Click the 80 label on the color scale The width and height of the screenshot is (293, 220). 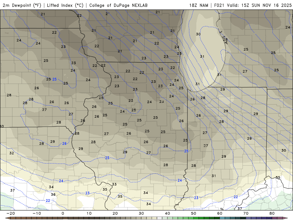[x=272, y=213]
